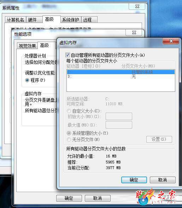This screenshot has width=182, height=208.
Task: Select drive D: row in the list
Action: pyautogui.click(x=121, y=77)
